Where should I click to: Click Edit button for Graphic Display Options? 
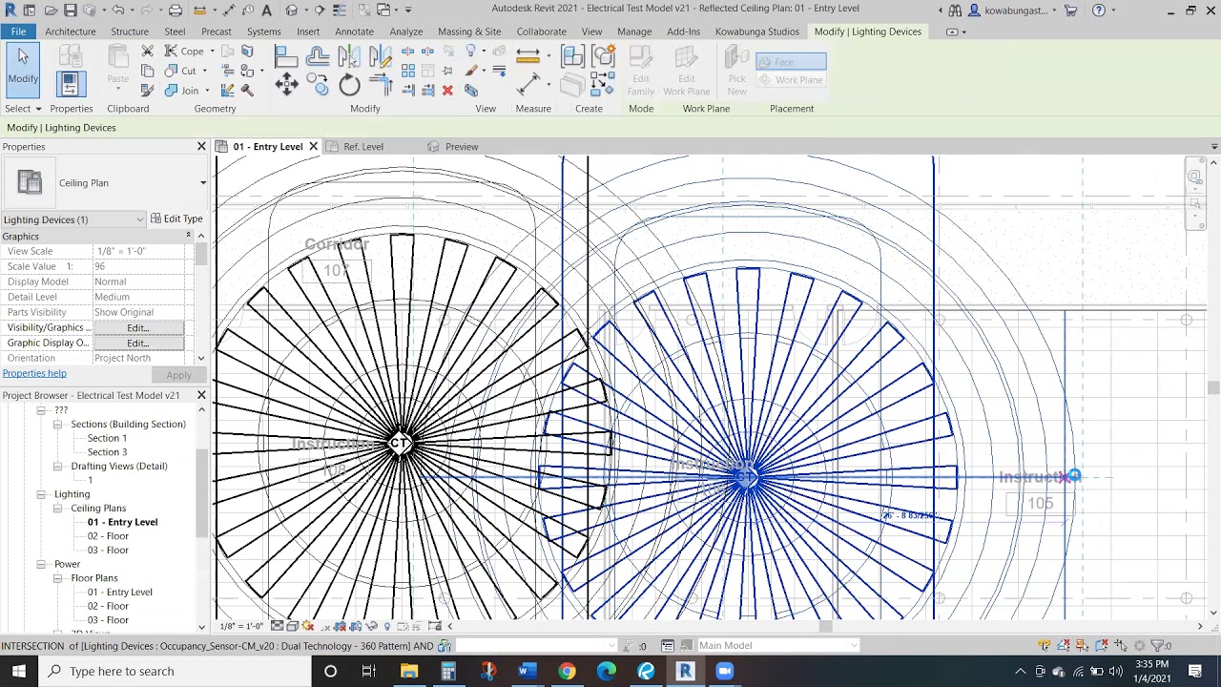tap(138, 343)
